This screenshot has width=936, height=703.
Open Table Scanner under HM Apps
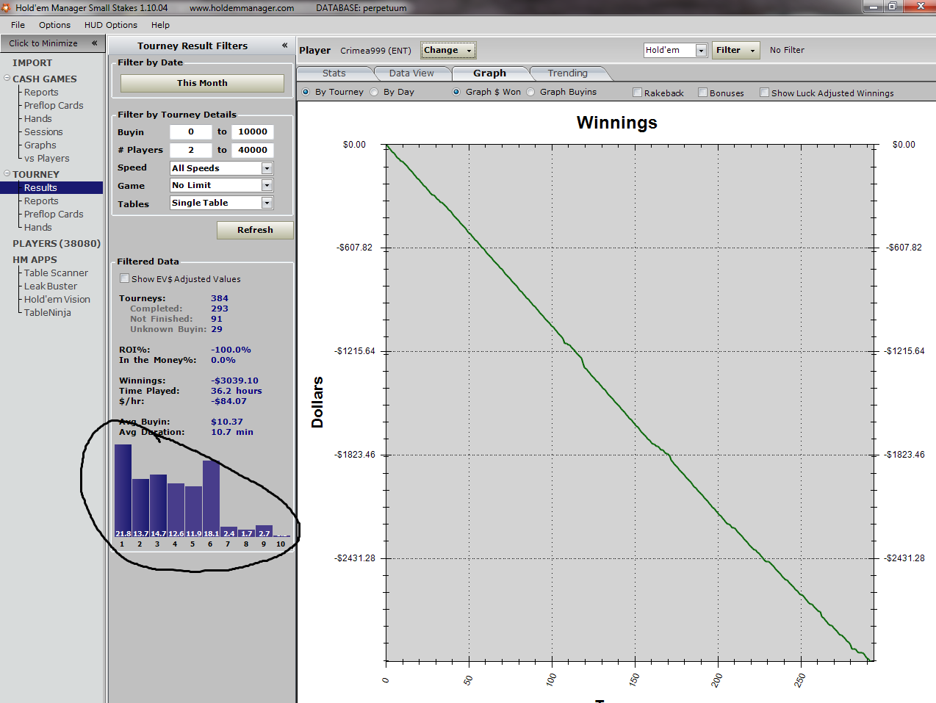[56, 273]
